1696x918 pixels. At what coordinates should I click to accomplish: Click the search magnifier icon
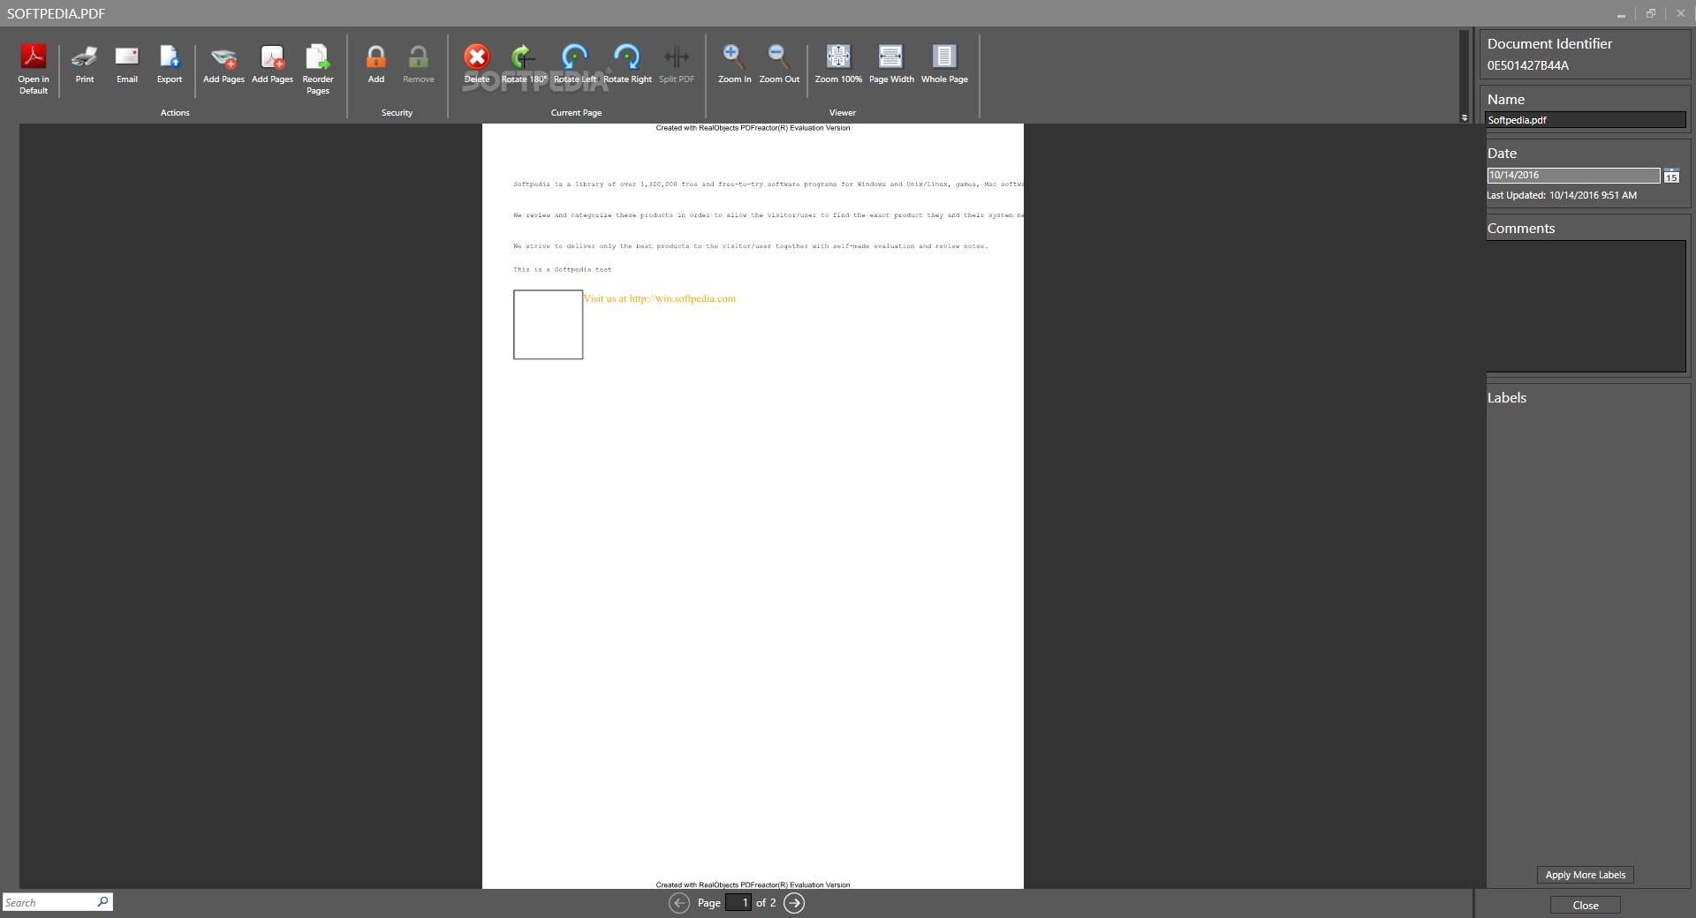pyautogui.click(x=102, y=902)
